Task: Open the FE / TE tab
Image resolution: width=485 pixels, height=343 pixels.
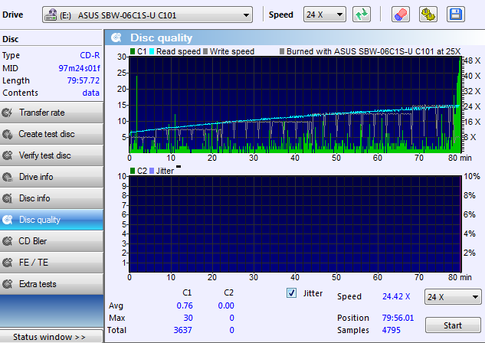Action: (x=51, y=263)
